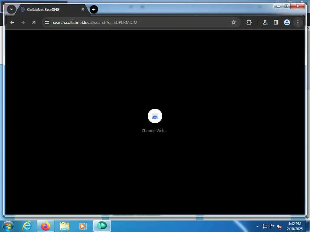View site information icon in address bar
The image size is (310, 232).
click(47, 22)
